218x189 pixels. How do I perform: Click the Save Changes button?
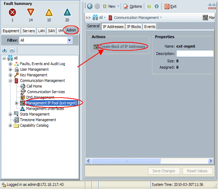point(164,171)
